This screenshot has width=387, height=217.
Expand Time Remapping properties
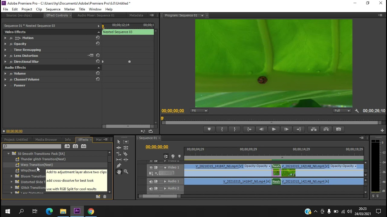5,50
